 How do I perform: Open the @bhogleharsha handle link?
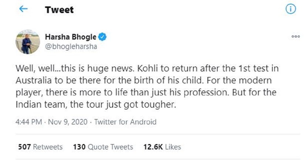coord(71,47)
